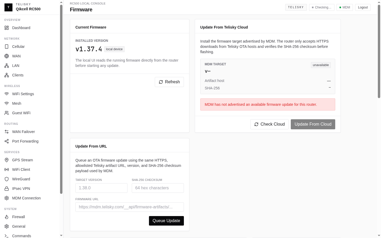Screen dimensions: 381x238
Task: Click the GPS Stream pin icon
Action: point(7,160)
